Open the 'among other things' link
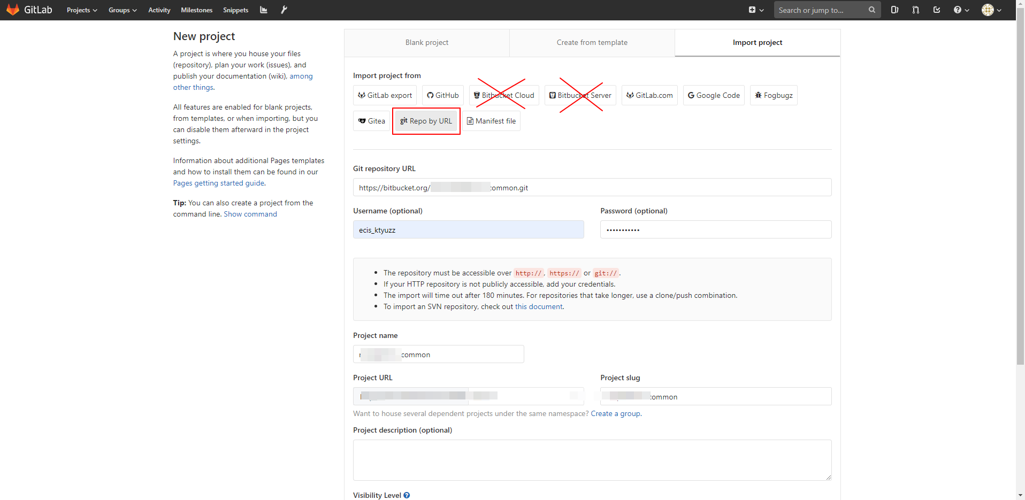1025x500 pixels. [x=301, y=76]
